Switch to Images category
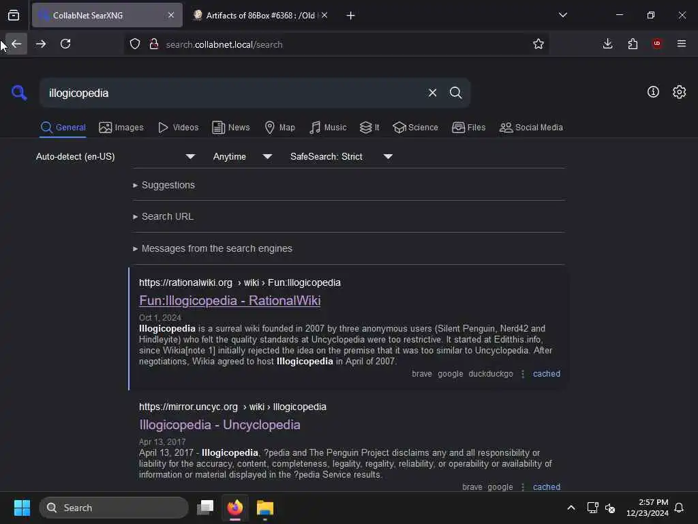This screenshot has width=698, height=524. coord(121,128)
